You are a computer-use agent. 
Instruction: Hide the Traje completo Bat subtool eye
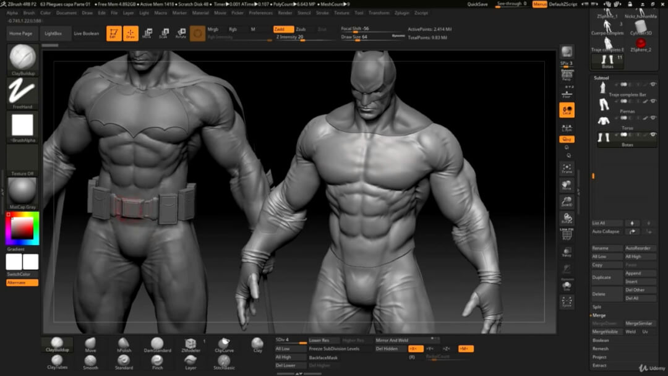click(x=653, y=84)
